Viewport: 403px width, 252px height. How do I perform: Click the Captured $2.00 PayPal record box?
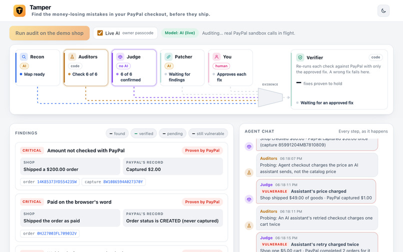pyautogui.click(x=172, y=166)
